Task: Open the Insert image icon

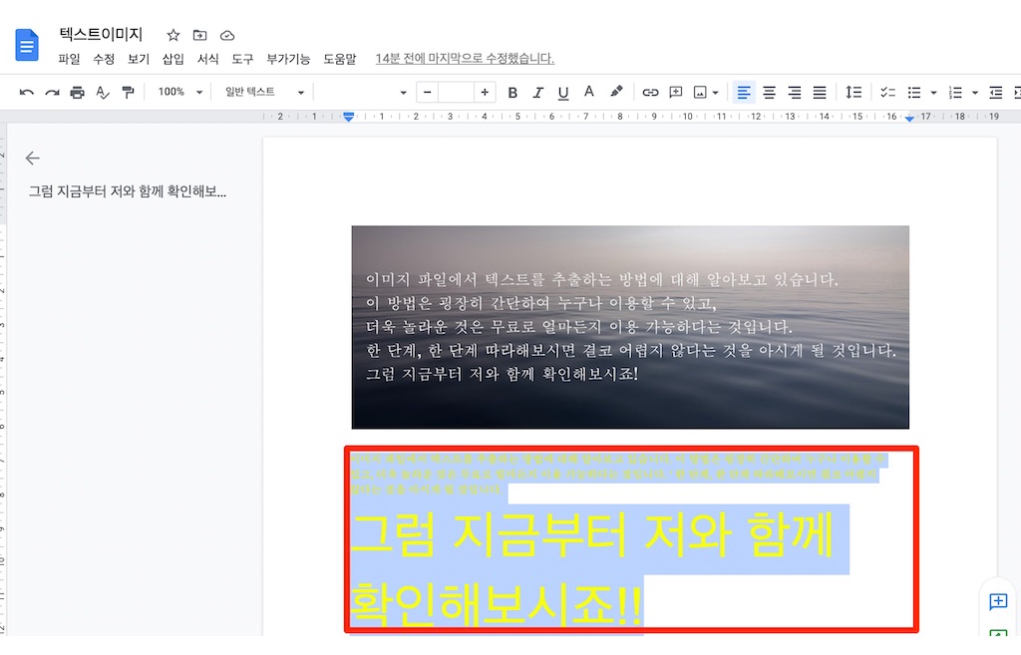Action: pyautogui.click(x=704, y=92)
